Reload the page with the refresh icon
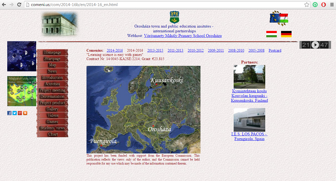The image size is (336, 181). point(19,5)
